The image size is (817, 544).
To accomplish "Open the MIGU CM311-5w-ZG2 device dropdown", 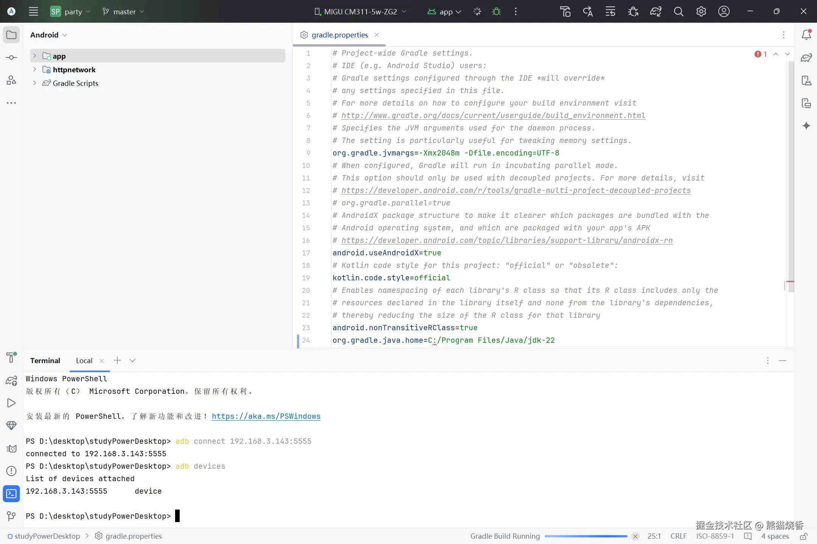I will (360, 12).
